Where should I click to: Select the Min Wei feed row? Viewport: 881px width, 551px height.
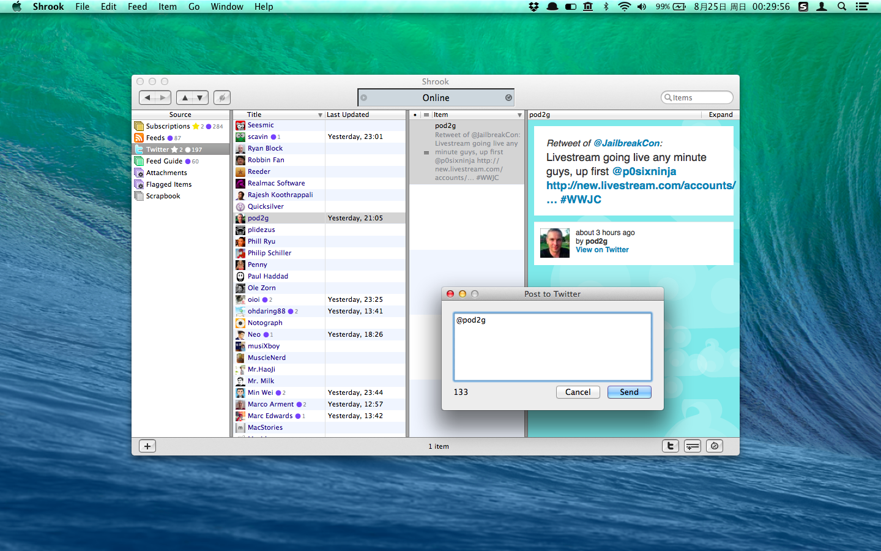(x=319, y=393)
